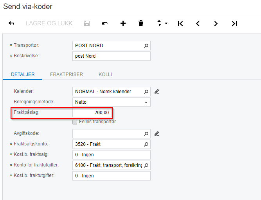Open the clipboard menu dropdown arrow
The image size is (261, 200).
[166, 23]
